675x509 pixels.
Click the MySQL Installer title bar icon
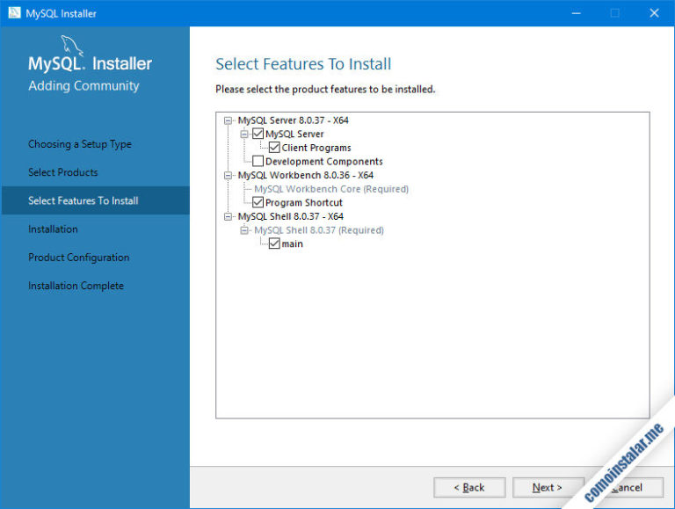[x=14, y=13]
